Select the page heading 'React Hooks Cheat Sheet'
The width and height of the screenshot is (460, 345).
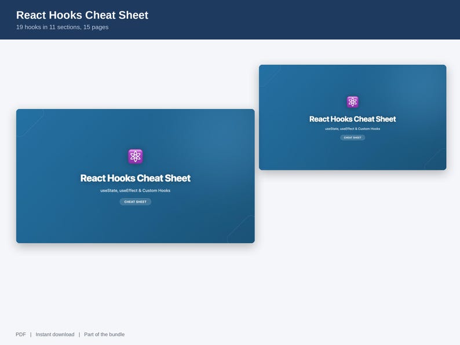pyautogui.click(x=82, y=15)
